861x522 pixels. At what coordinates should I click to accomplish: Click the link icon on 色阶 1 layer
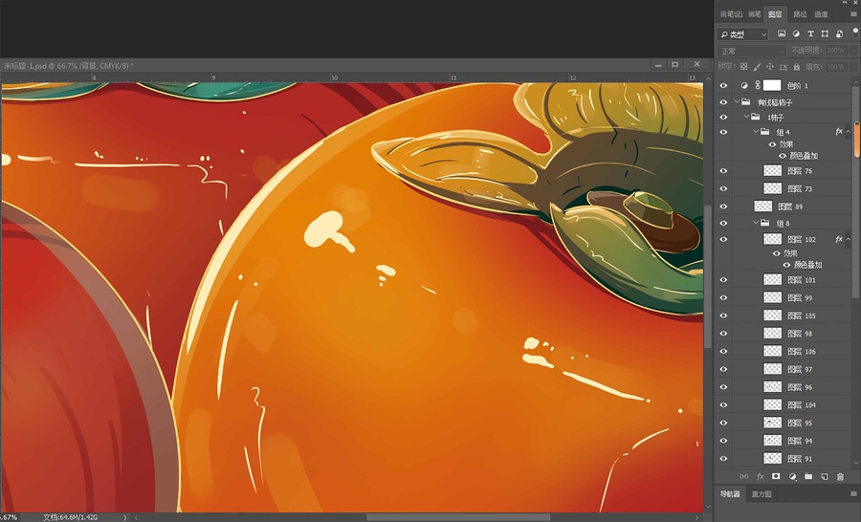[758, 85]
